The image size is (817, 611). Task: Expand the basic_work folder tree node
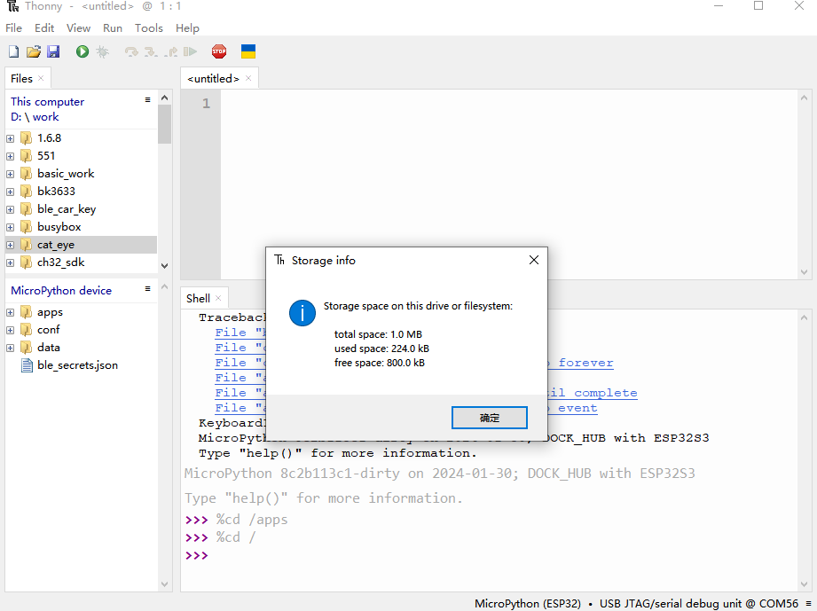pyautogui.click(x=11, y=174)
